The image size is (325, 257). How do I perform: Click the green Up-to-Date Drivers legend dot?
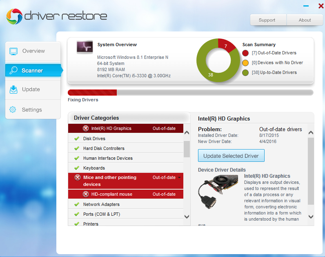click(x=245, y=73)
